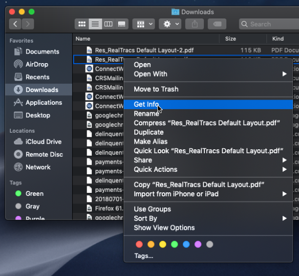Expand Import from iPhone or iPad
Screen dimensions: 299x276
click(208, 194)
